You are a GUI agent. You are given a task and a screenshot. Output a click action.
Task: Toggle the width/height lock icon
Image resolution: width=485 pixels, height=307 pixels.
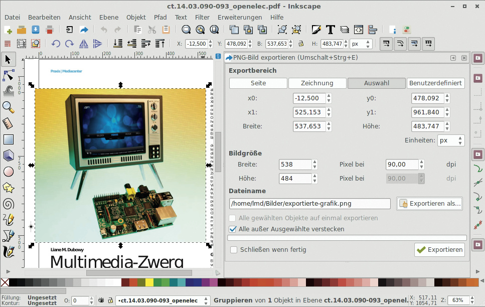click(x=300, y=44)
